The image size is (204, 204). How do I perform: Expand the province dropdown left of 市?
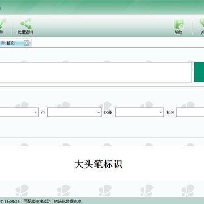19,112
